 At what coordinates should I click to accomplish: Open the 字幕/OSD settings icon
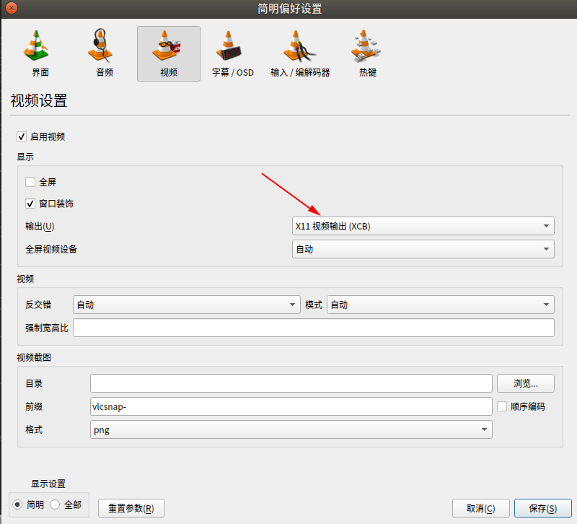[232, 52]
